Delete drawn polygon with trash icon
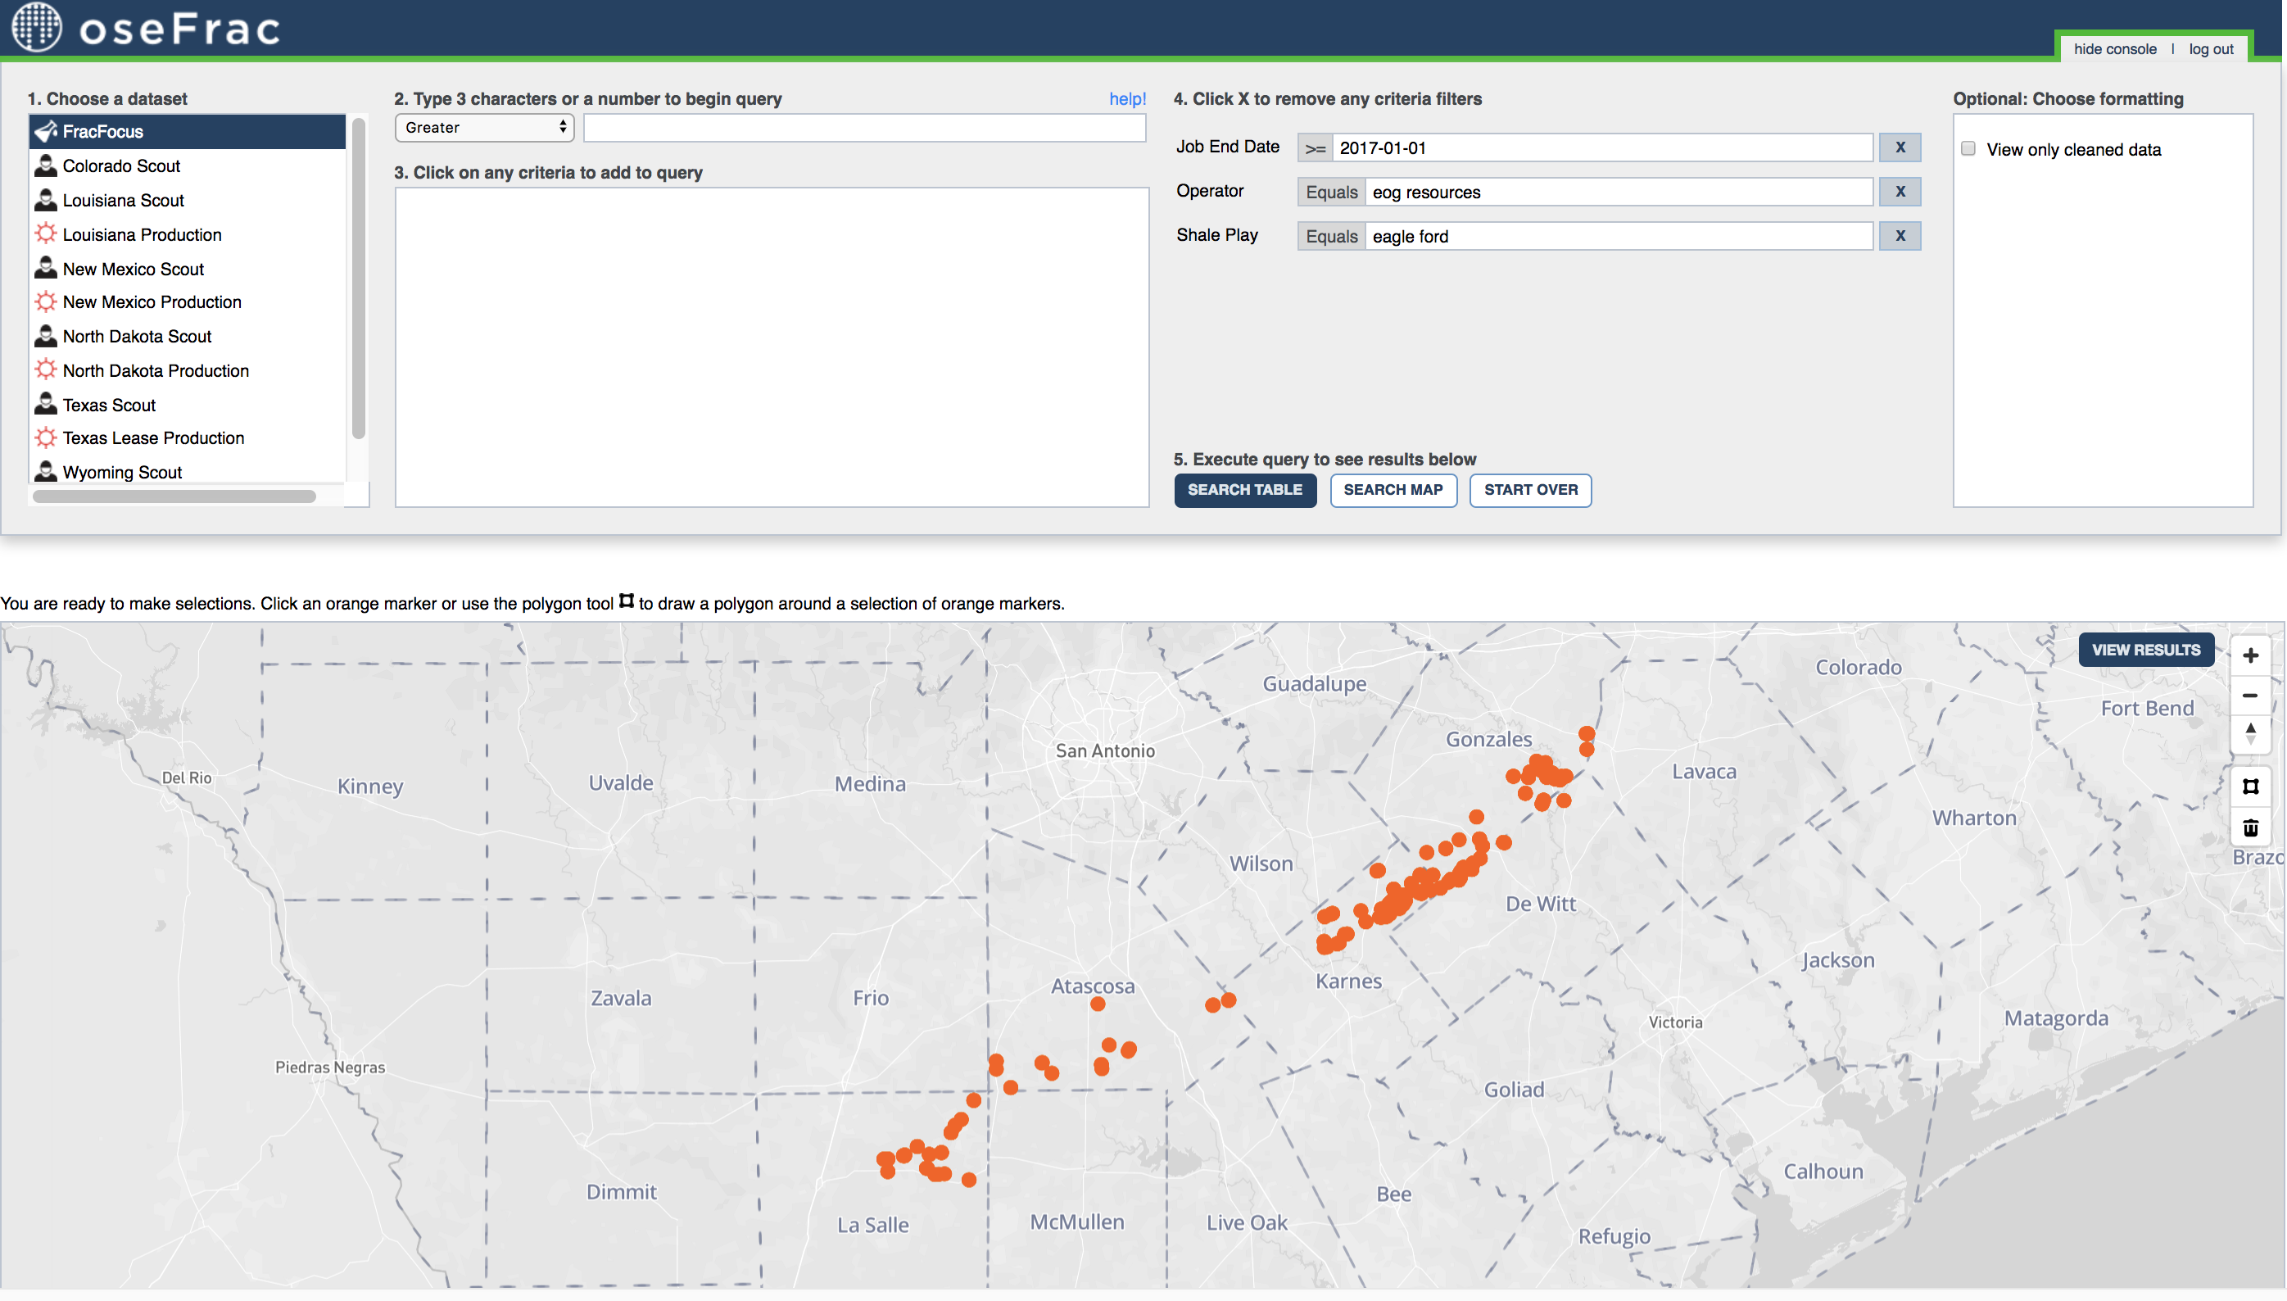Image resolution: width=2287 pixels, height=1301 pixels. pos(2249,827)
